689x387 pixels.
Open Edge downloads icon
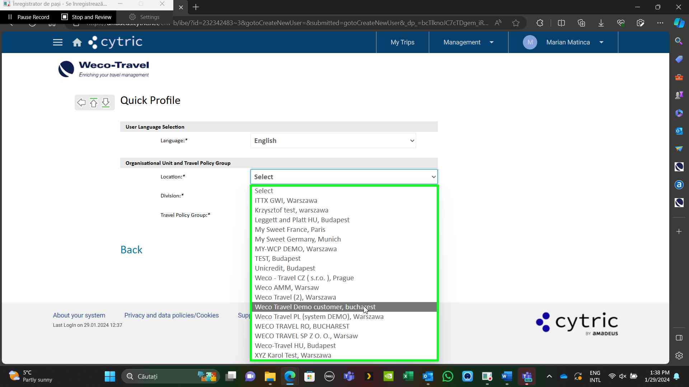tap(601, 23)
